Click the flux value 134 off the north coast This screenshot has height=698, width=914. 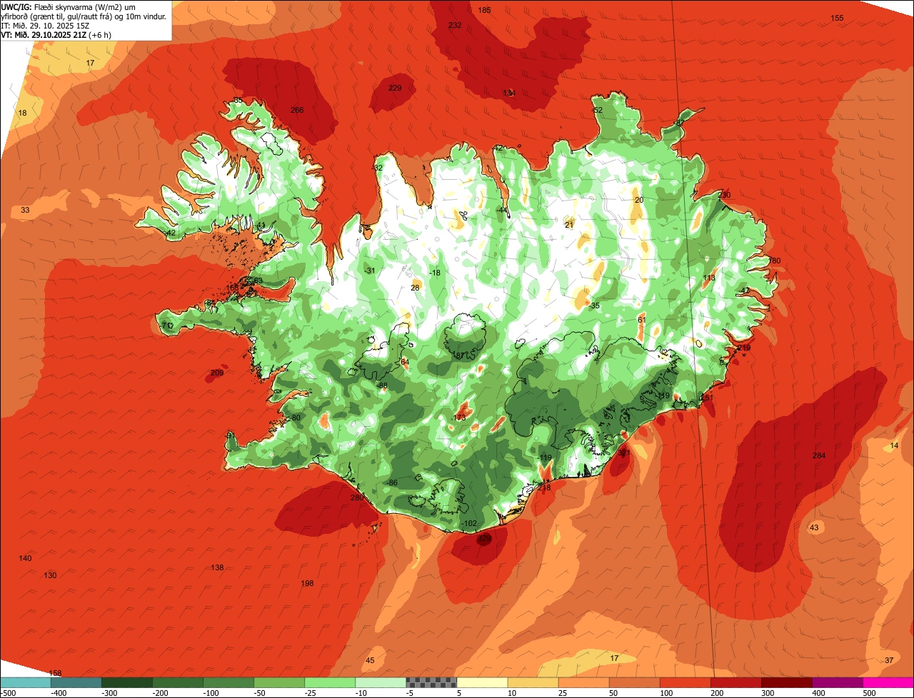coord(509,93)
